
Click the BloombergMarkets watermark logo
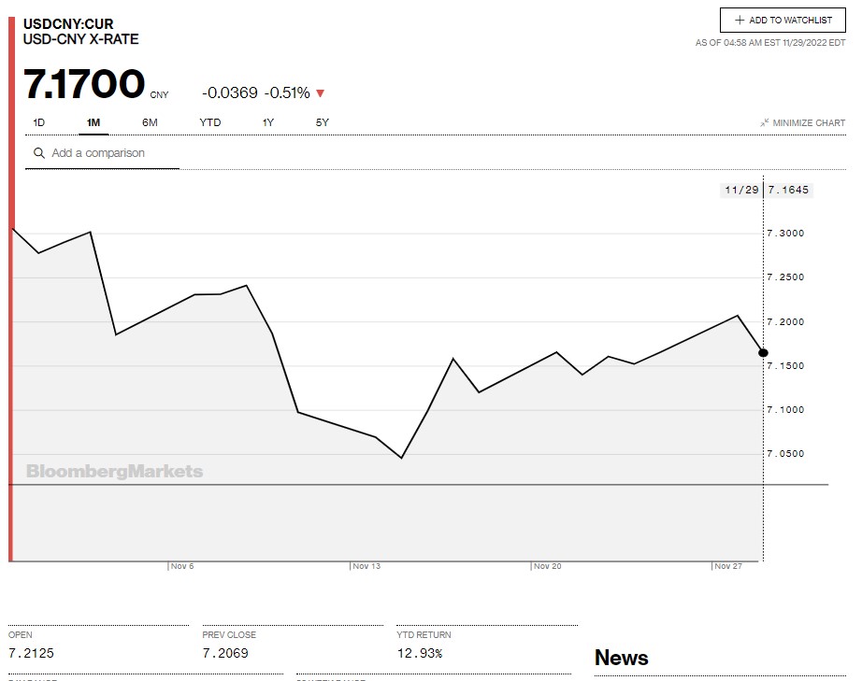(114, 471)
